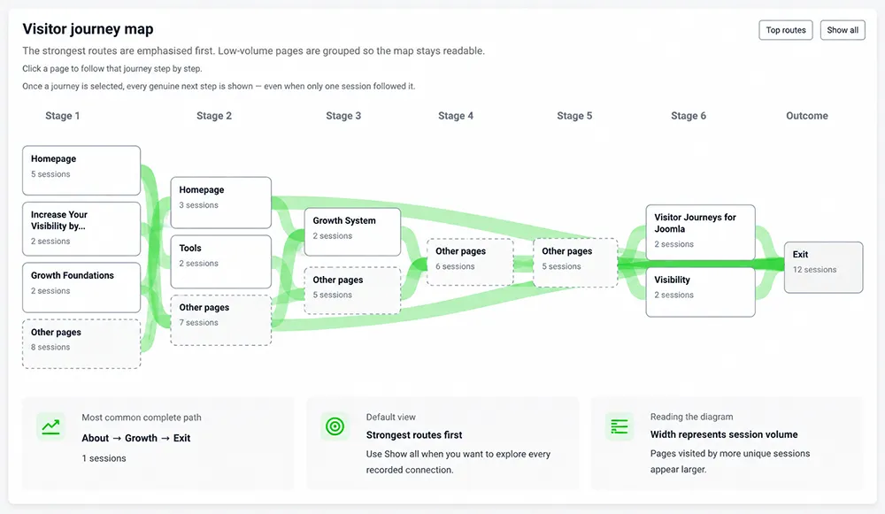Image resolution: width=885 pixels, height=514 pixels.
Task: Click the Exit outcome node with 12 sessions
Action: point(823,267)
